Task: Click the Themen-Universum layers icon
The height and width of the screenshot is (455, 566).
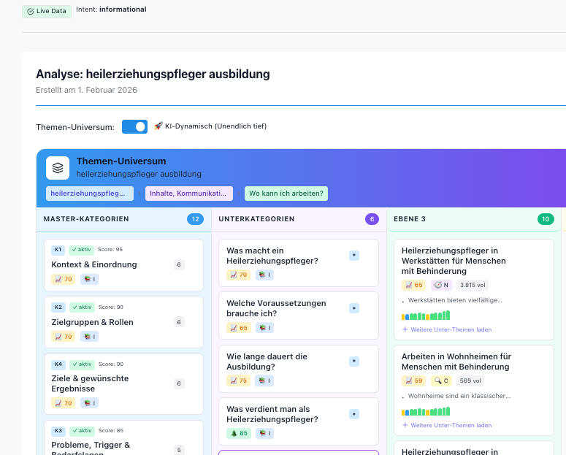Action: [x=58, y=168]
